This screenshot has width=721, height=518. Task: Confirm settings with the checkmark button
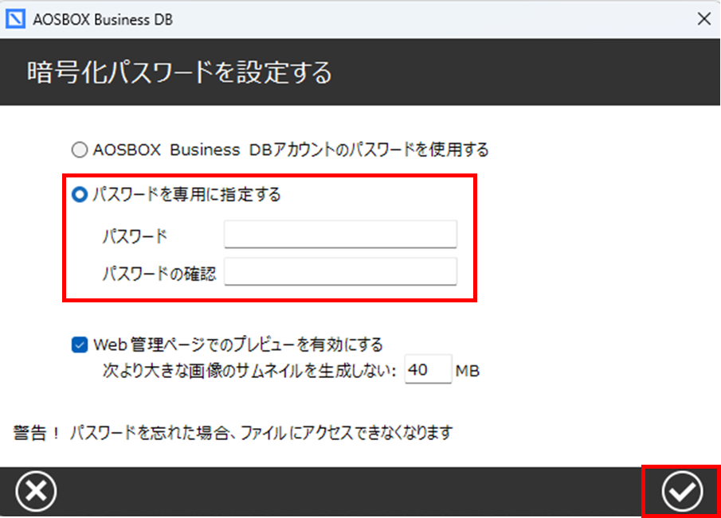[x=682, y=491]
